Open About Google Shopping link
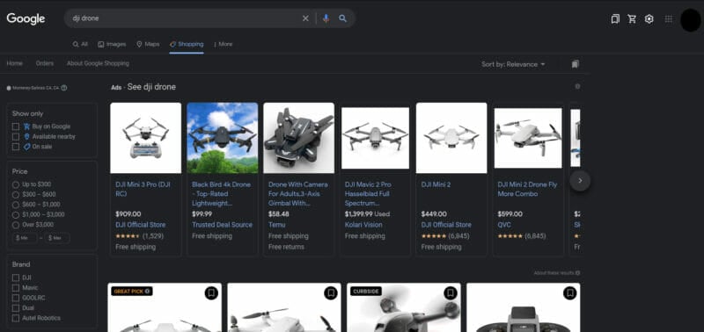The height and width of the screenshot is (332, 704). pyautogui.click(x=98, y=63)
